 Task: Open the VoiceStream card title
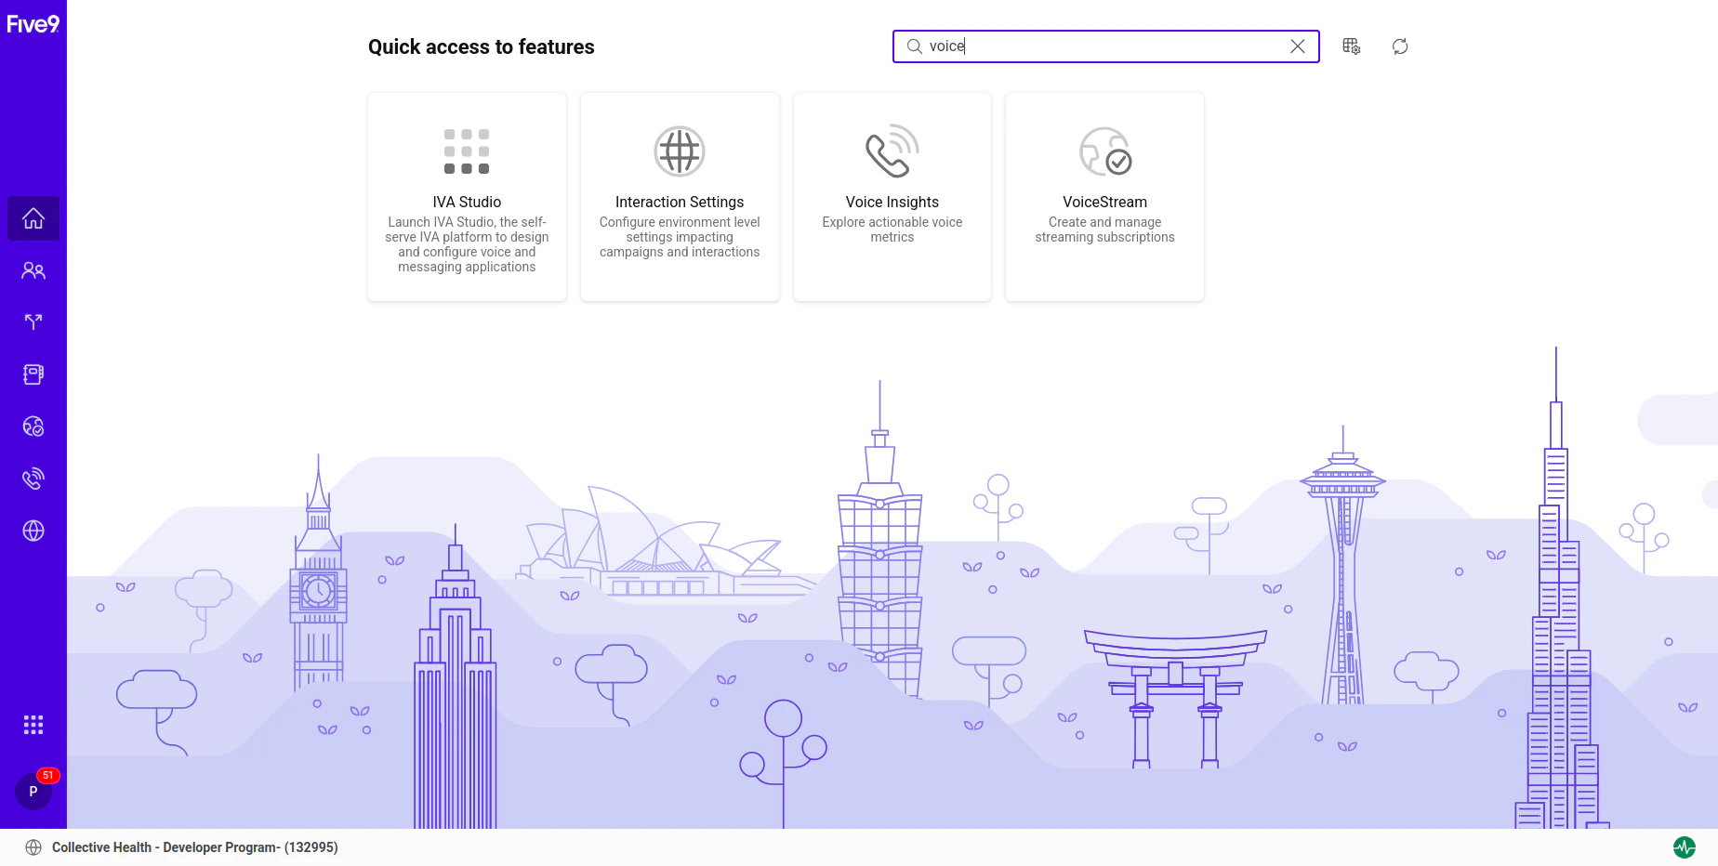[x=1105, y=202]
